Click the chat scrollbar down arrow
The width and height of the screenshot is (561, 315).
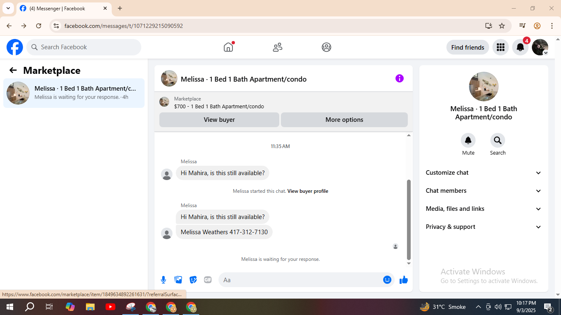click(409, 263)
